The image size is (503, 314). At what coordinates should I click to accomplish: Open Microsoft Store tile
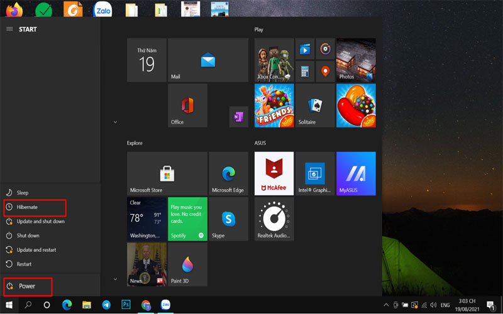click(x=167, y=173)
